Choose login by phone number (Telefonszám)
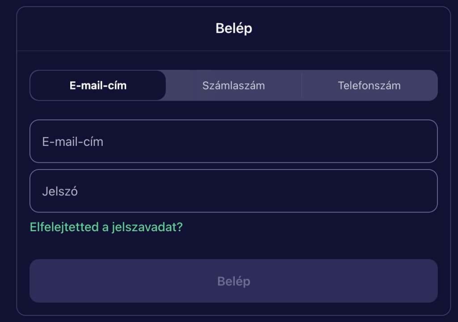The width and height of the screenshot is (458, 322). 369,85
